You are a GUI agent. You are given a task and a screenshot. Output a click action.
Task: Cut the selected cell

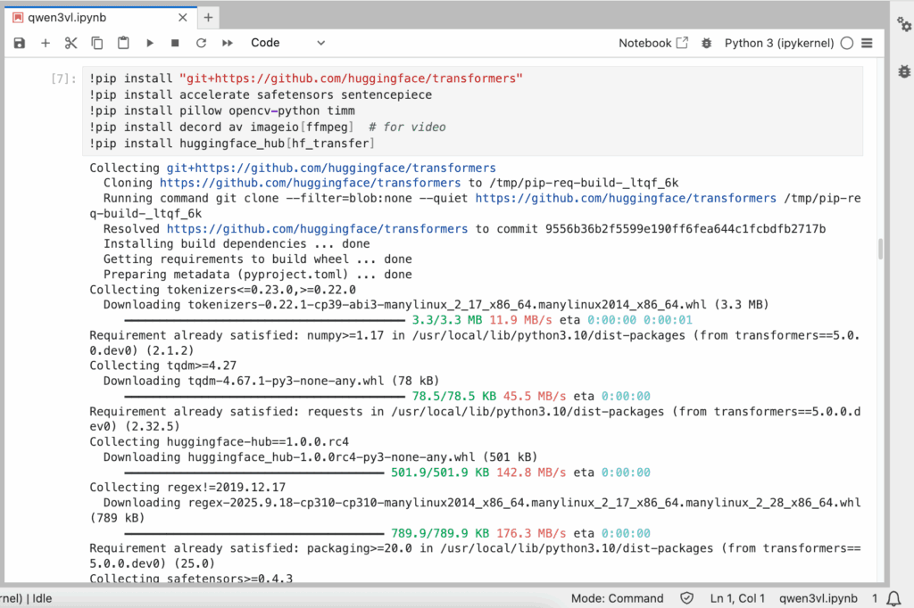pyautogui.click(x=71, y=43)
